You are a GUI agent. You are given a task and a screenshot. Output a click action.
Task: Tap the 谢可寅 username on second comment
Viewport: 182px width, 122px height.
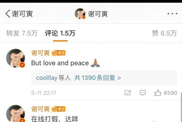click(x=40, y=109)
